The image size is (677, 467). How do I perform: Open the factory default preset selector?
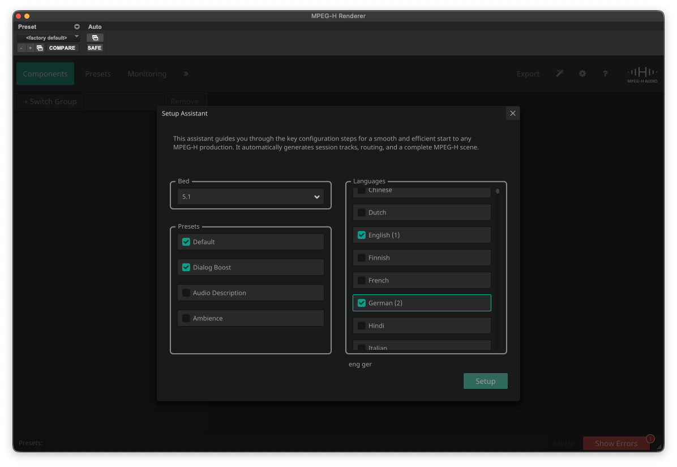(49, 37)
